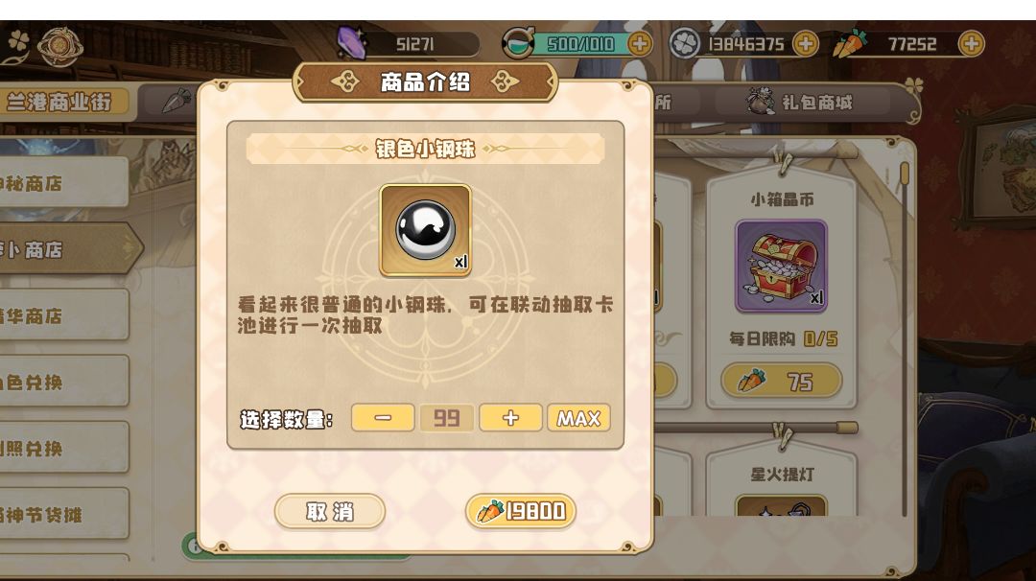Screen dimensions: 1036x581
Task: Open the round compass emblem icon
Action: click(59, 46)
